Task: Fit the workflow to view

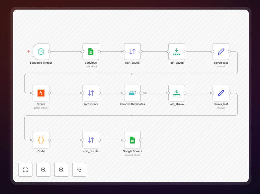Action: pos(25,170)
